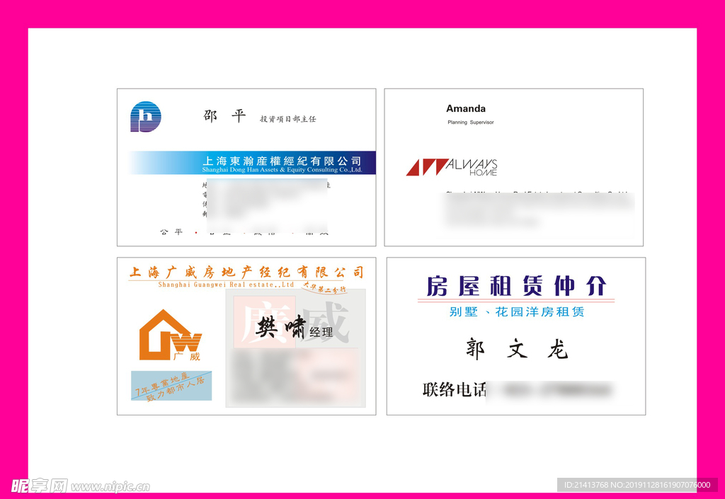
Task: Click the orange 上海广威房地产经纪有限公司 heading
Action: click(x=246, y=273)
